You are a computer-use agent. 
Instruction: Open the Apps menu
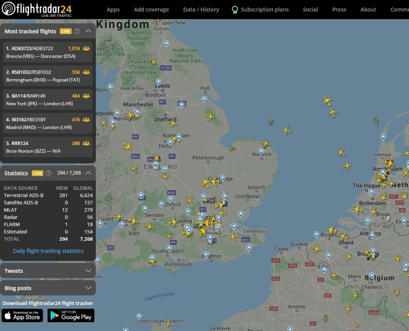coord(113,10)
